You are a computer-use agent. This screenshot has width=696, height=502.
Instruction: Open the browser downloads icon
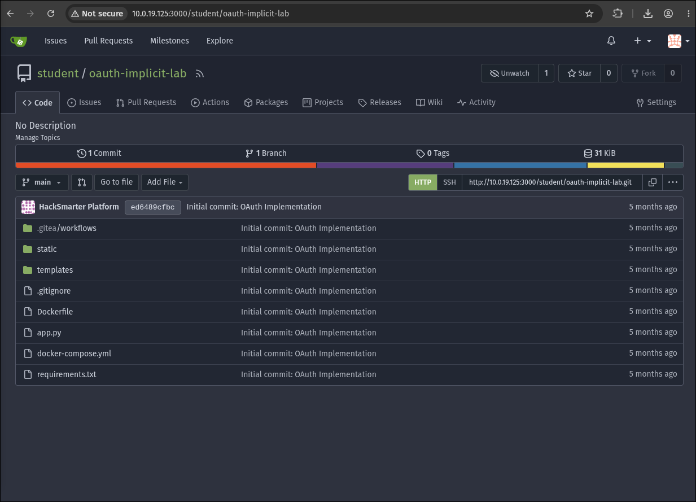tap(648, 14)
